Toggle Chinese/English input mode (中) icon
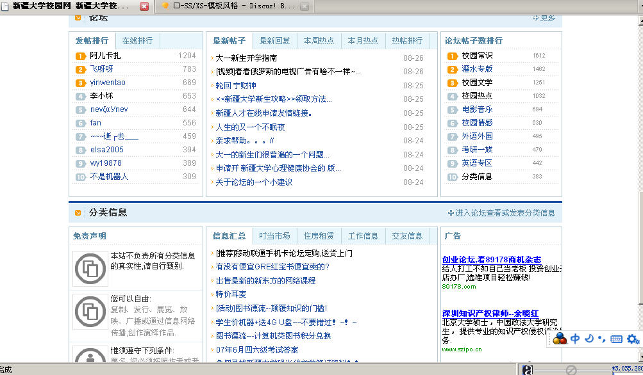The width and height of the screenshot is (643, 375). 576,339
